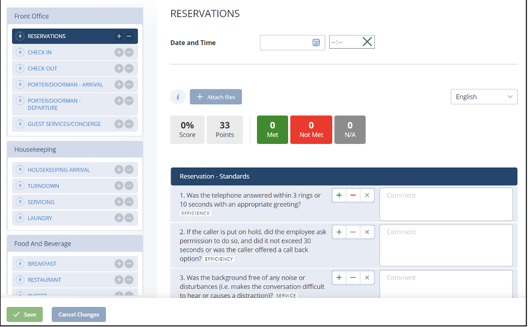
Task: Open the HOUSEKEEPING ARRIVAL section
Action: click(x=59, y=170)
